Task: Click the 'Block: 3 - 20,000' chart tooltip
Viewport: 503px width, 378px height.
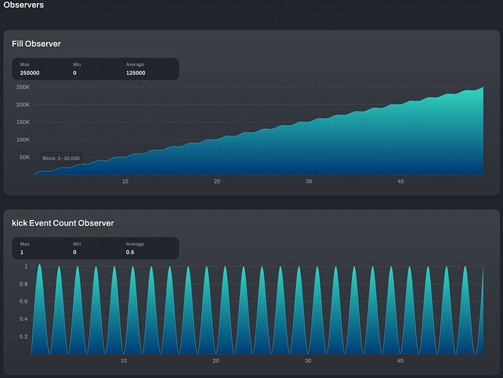Action: [61, 158]
